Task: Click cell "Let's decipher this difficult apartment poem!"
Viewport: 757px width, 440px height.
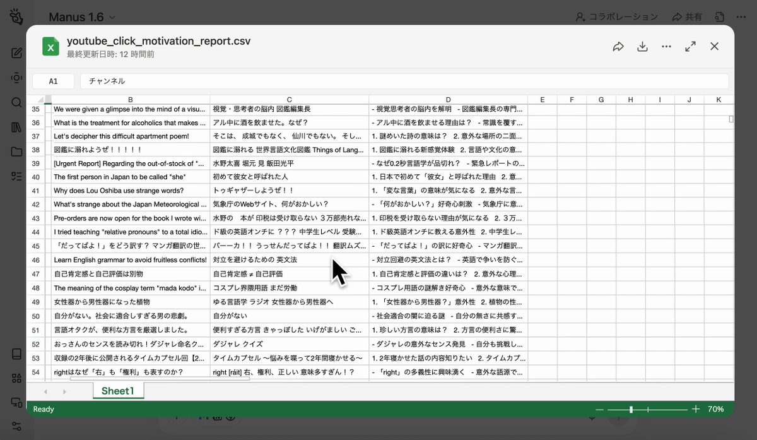Action: pos(131,136)
